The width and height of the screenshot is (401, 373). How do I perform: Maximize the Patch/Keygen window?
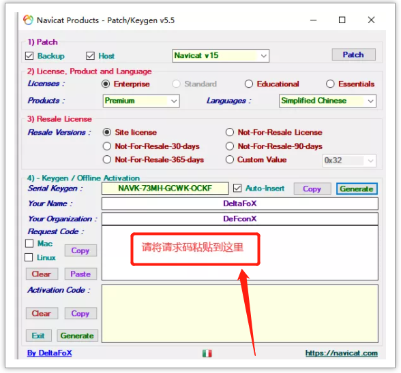pos(342,20)
